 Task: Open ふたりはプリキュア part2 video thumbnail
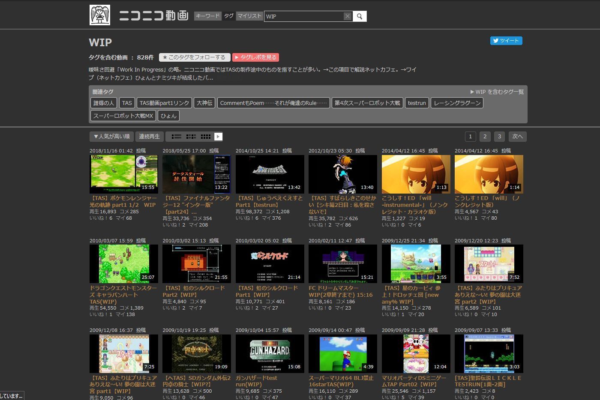click(489, 264)
